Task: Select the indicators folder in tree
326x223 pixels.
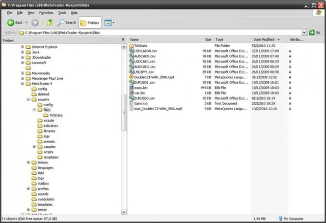Action: click(x=47, y=126)
